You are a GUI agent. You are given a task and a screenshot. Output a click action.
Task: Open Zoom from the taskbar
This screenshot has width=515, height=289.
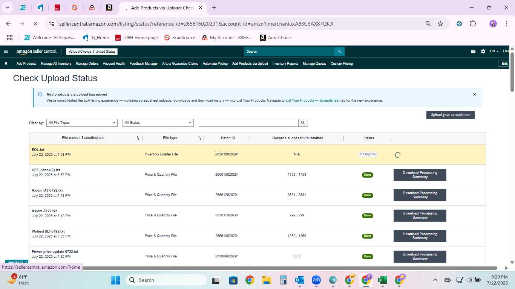(316, 280)
